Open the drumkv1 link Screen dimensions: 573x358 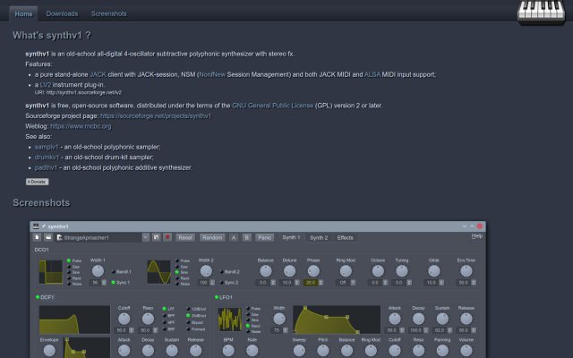pos(47,158)
